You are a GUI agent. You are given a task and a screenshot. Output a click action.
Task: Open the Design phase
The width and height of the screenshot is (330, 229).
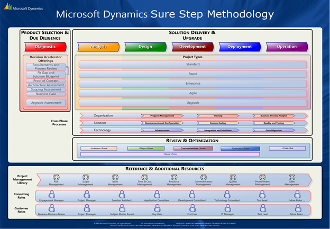(x=145, y=47)
